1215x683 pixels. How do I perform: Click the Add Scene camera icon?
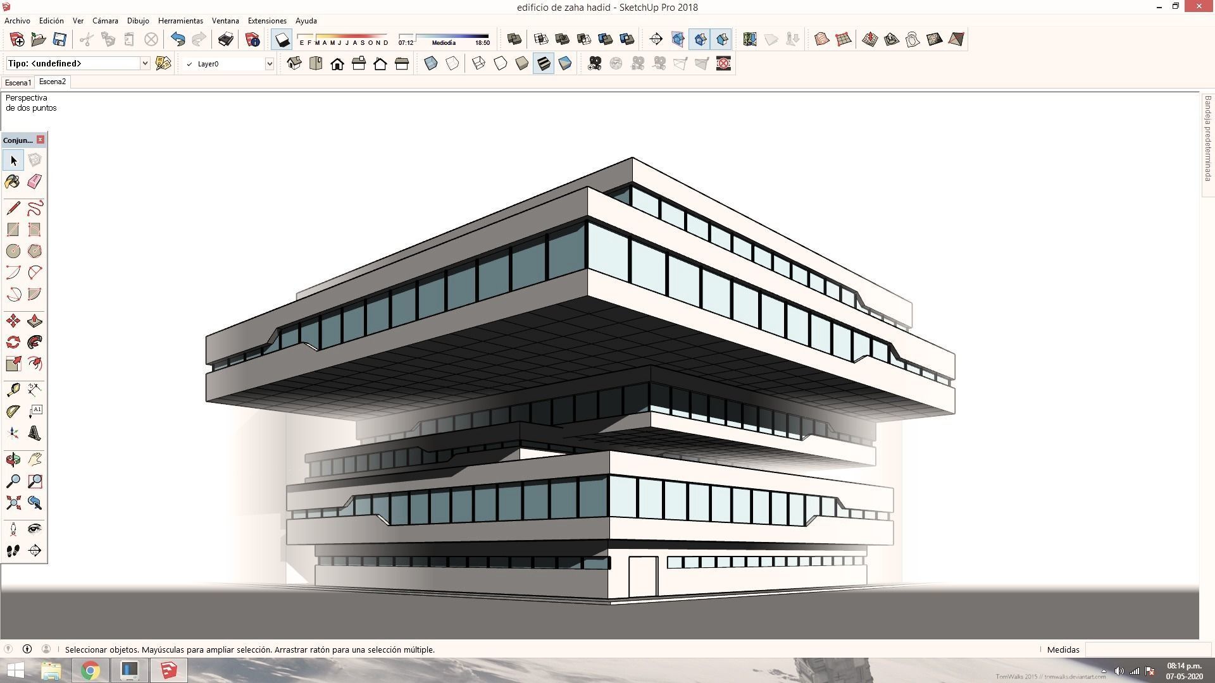(x=594, y=63)
